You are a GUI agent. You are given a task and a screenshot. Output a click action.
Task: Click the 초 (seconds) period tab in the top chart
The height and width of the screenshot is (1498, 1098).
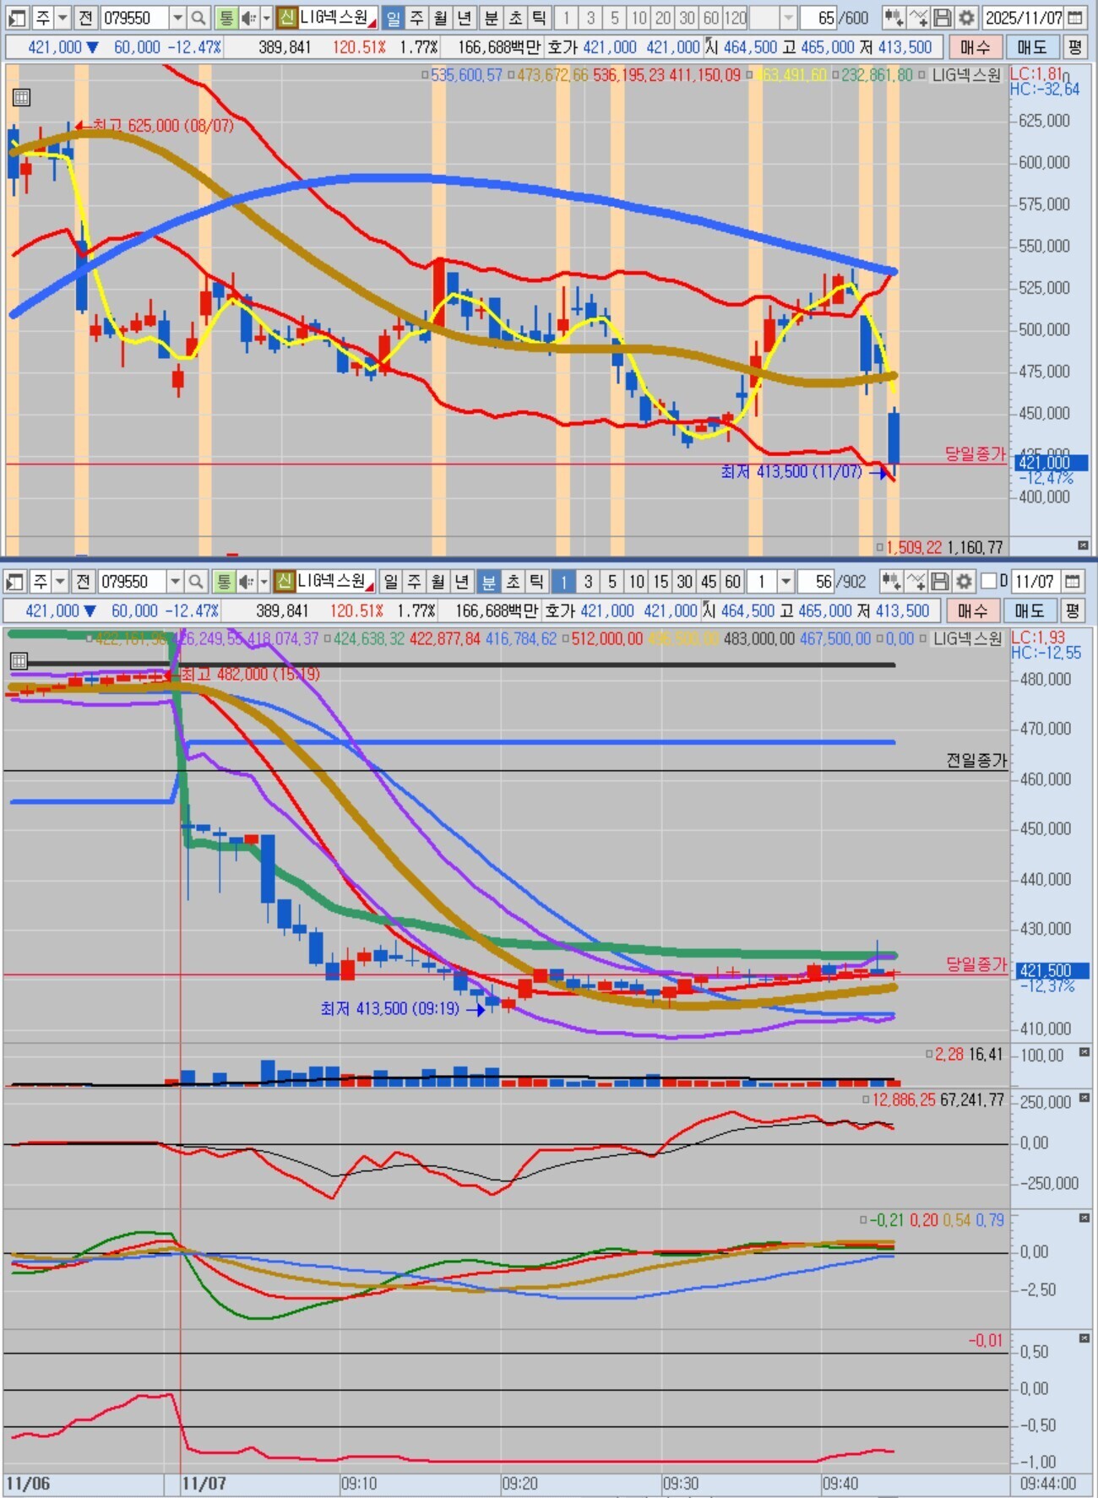point(515,18)
